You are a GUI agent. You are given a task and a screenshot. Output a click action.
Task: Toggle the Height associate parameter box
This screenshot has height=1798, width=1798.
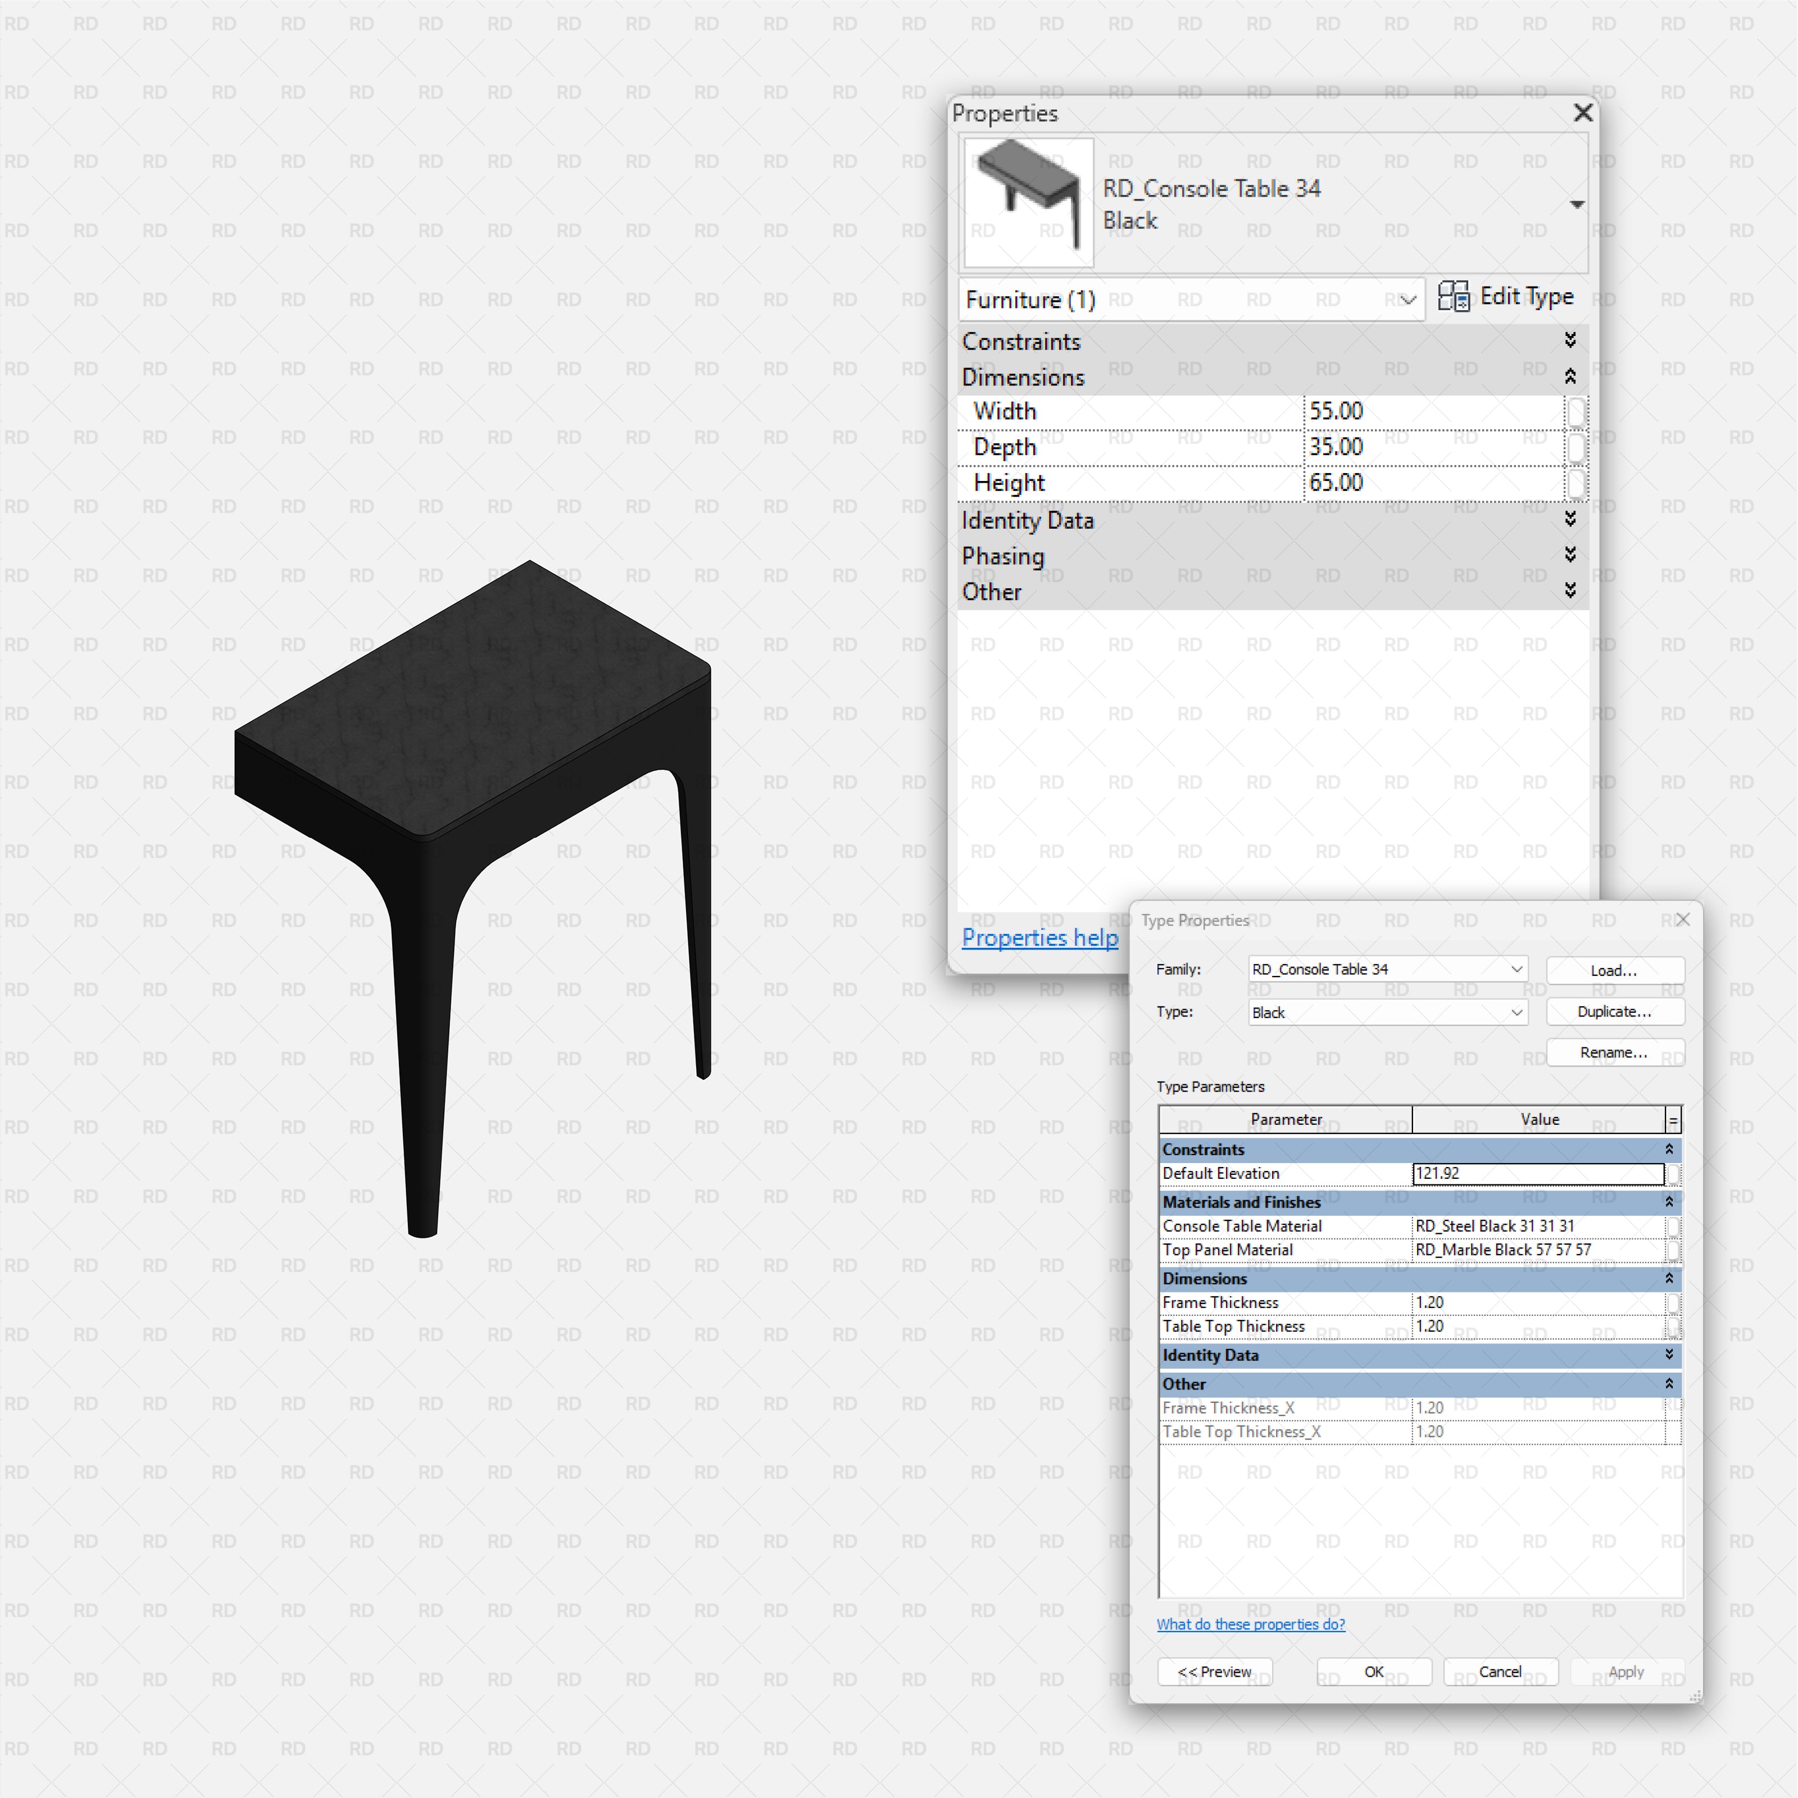(1575, 483)
